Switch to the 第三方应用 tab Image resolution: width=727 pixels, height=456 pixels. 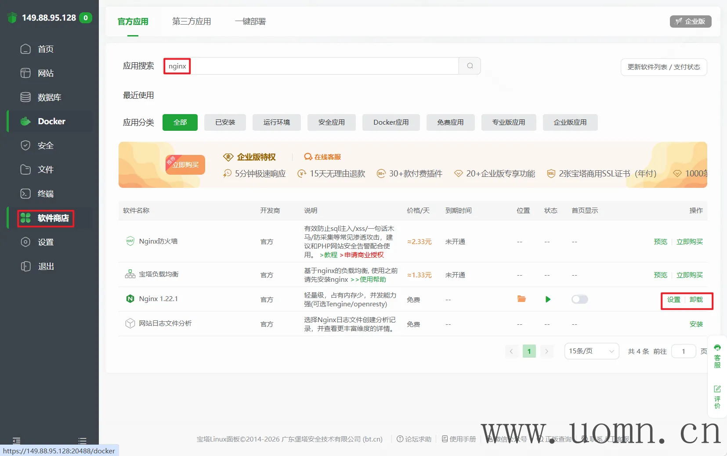click(192, 22)
